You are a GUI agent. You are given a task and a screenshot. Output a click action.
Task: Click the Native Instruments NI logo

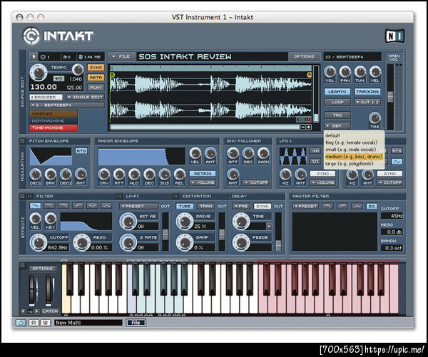click(x=394, y=36)
